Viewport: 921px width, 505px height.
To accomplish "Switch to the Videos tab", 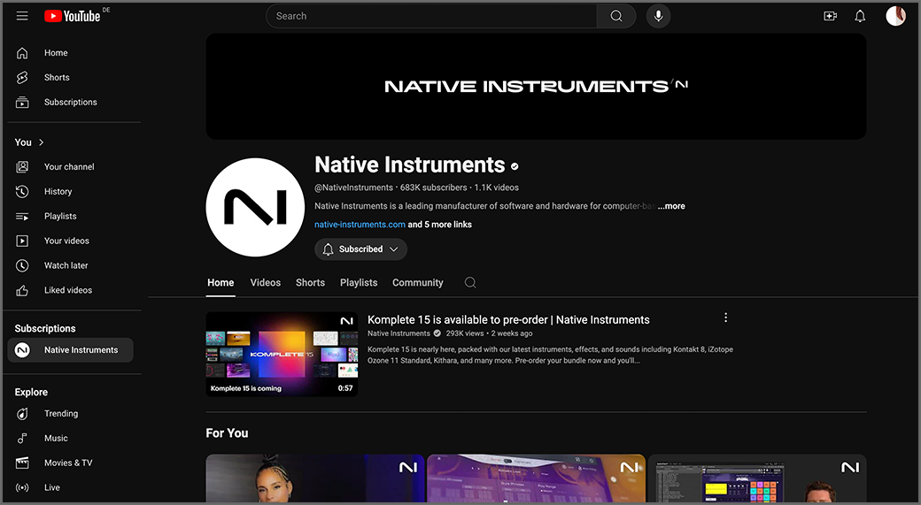I will [x=266, y=283].
